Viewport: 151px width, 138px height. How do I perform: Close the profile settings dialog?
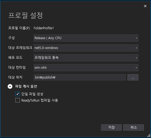click(x=145, y=6)
